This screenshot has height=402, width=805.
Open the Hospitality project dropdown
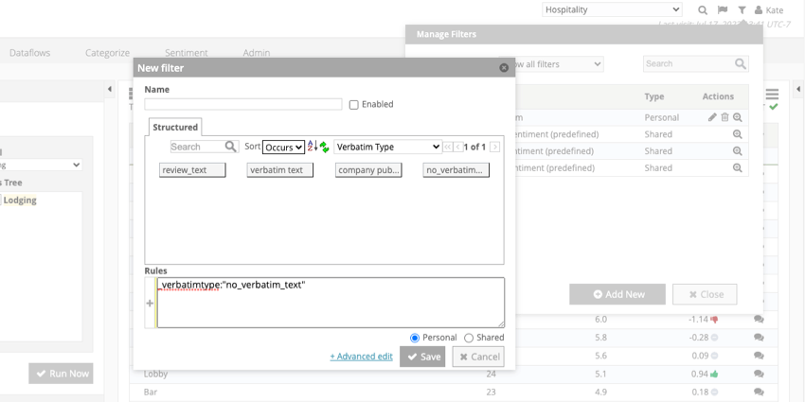point(612,9)
